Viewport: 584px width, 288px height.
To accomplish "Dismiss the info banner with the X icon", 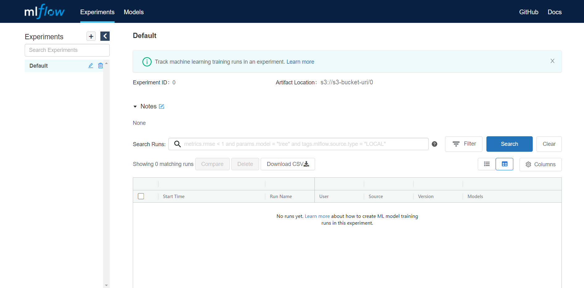I will click(552, 61).
